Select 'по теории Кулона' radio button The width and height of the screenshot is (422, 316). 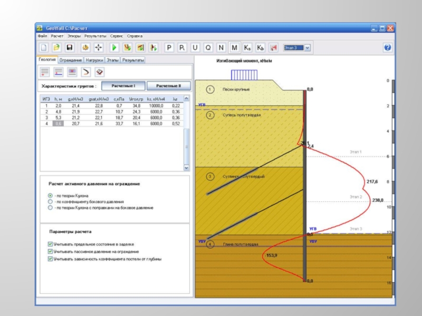[50, 195]
